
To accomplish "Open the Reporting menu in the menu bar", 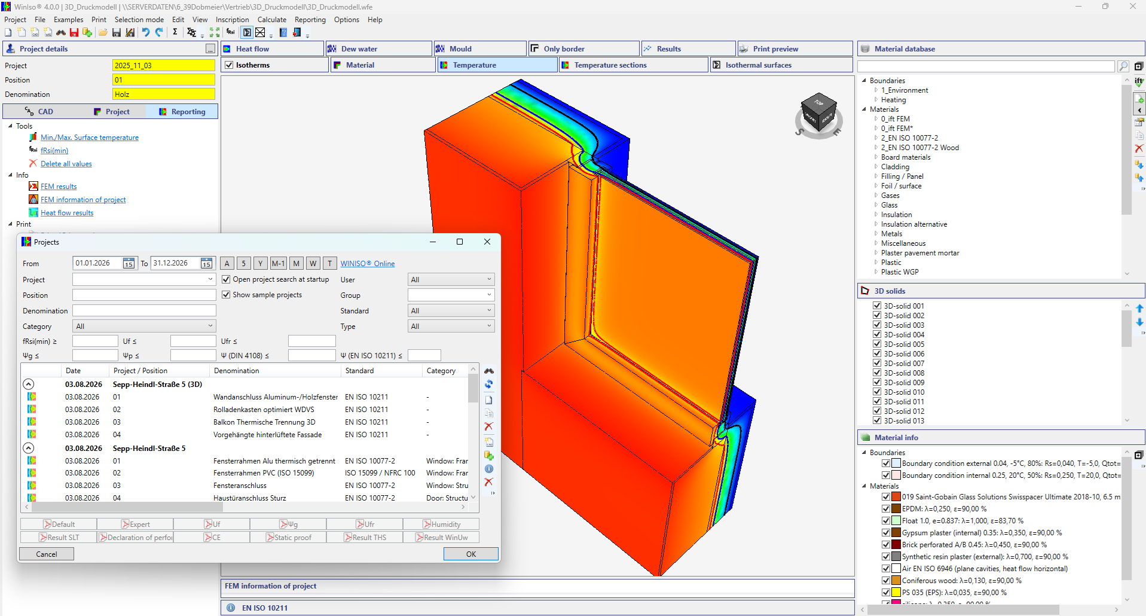I will [310, 20].
